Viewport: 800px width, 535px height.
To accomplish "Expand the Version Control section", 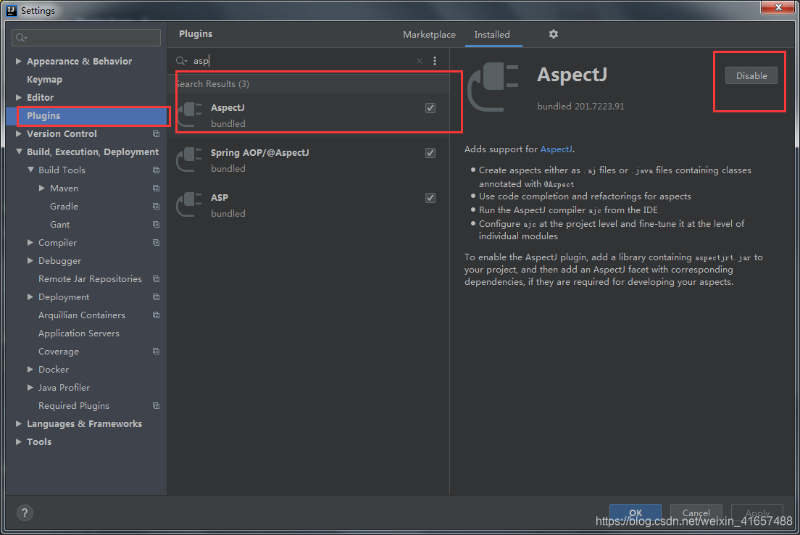I will click(18, 133).
